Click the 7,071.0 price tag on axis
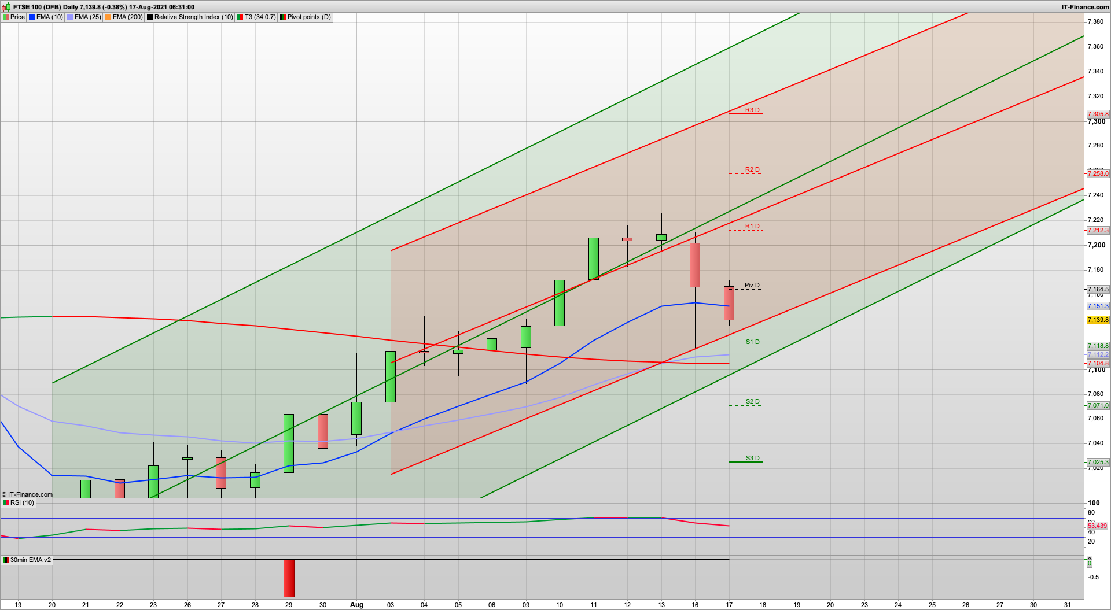This screenshot has width=1111, height=610. pos(1098,406)
